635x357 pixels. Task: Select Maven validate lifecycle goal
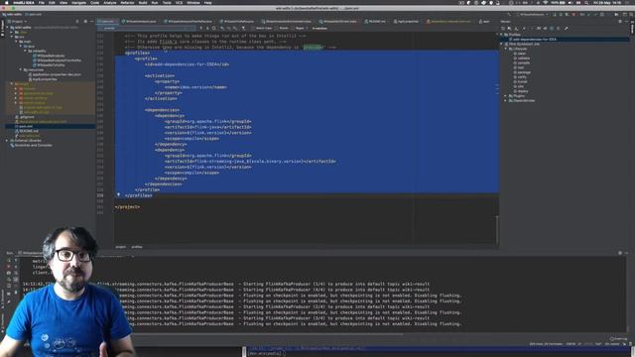523,59
